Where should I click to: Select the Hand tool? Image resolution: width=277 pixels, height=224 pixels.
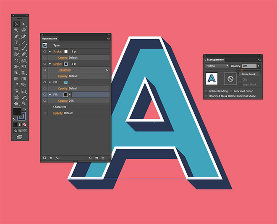[16, 103]
